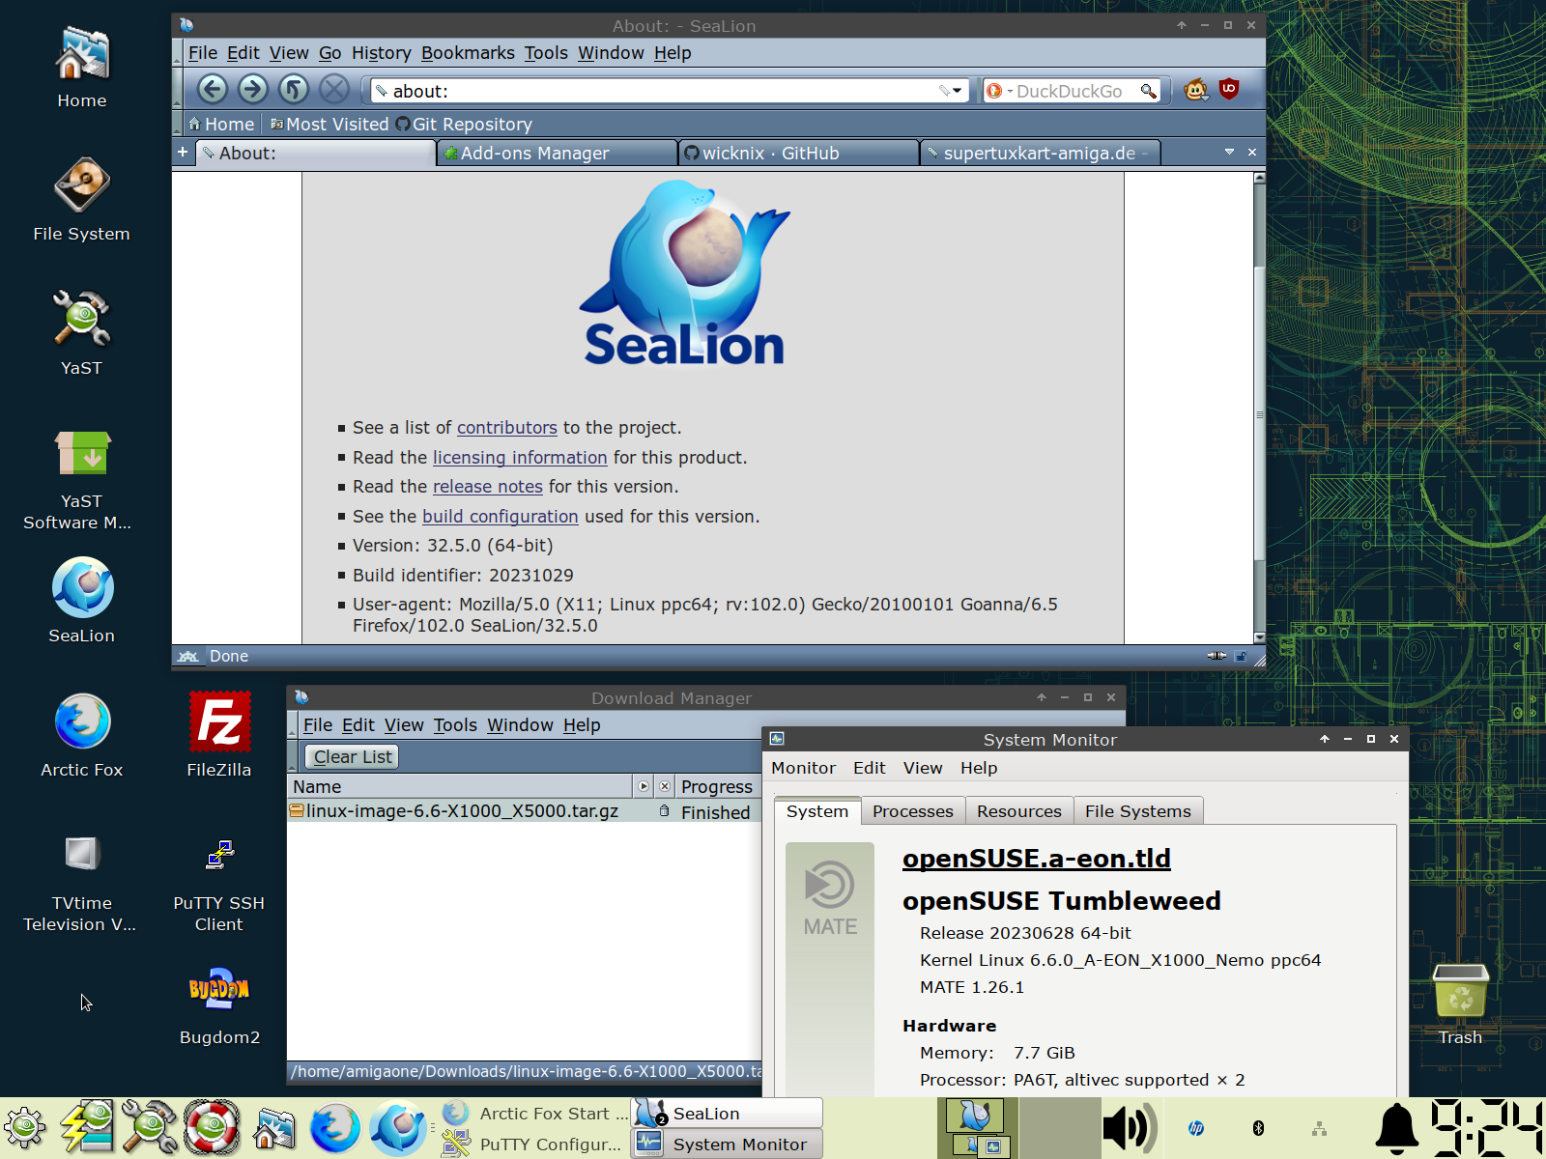Open the Bookmarks menu in SeaLion
The height and width of the screenshot is (1159, 1546).
468,53
